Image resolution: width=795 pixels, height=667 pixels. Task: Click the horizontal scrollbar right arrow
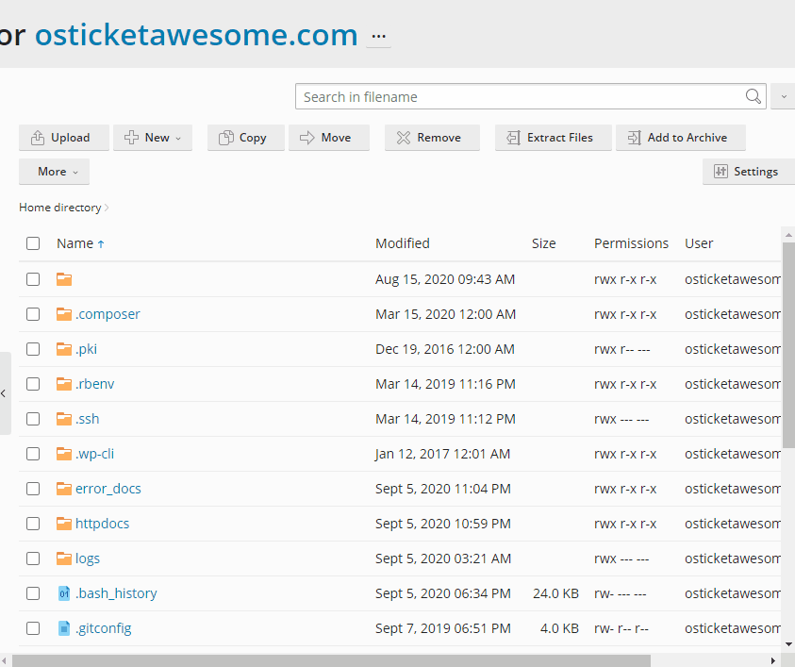(x=772, y=661)
